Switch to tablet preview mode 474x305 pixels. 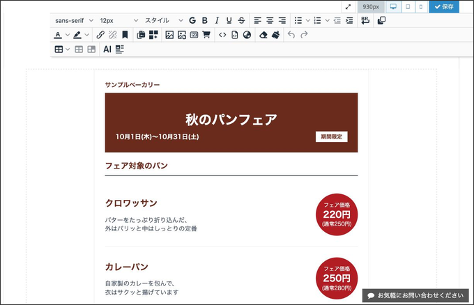408,7
